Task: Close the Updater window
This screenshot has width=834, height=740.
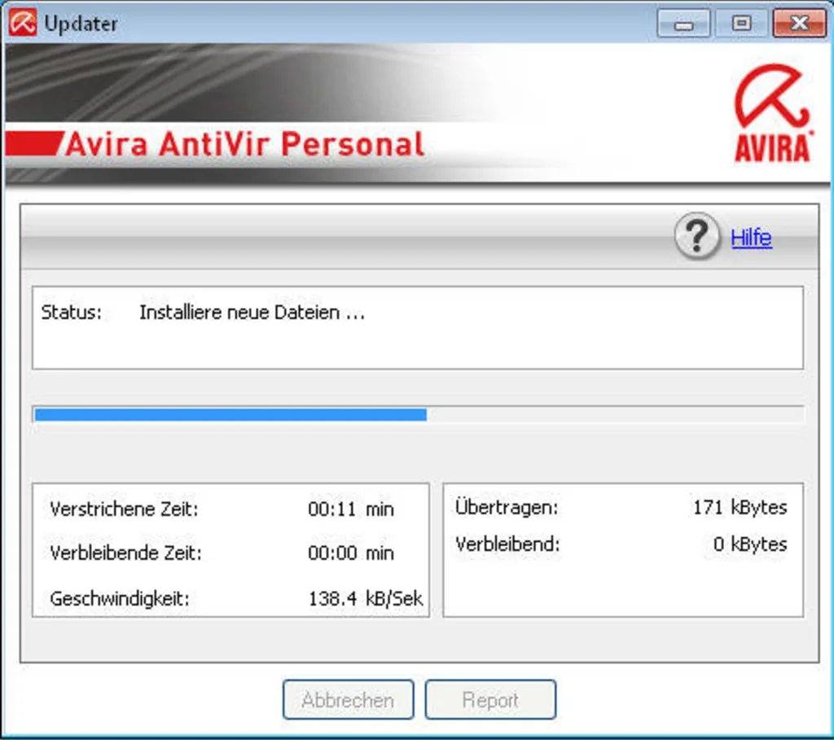Action: click(x=798, y=24)
